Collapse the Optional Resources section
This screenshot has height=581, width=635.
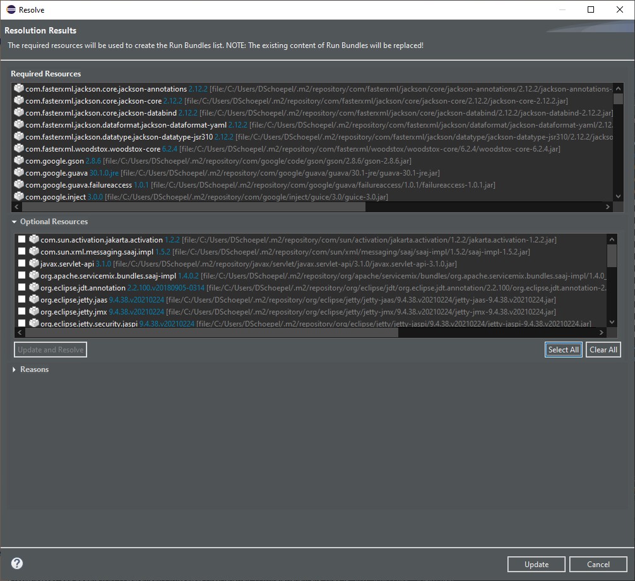(x=15, y=221)
